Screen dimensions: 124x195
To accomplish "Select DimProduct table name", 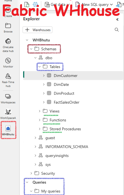I will (64, 93).
